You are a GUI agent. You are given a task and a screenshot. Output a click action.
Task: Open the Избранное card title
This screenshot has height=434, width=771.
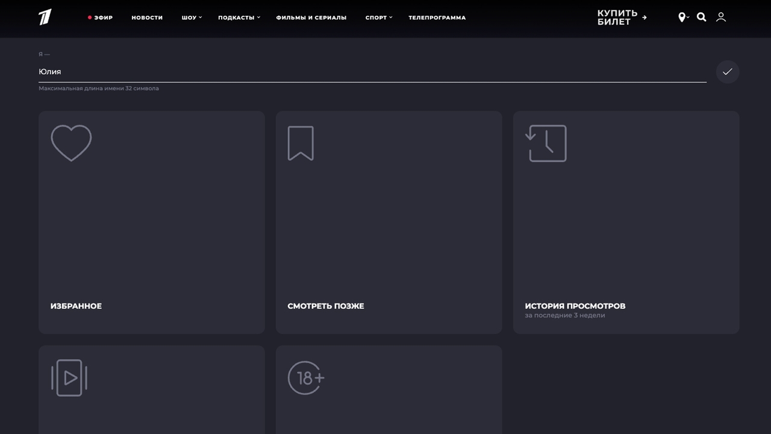tap(76, 306)
